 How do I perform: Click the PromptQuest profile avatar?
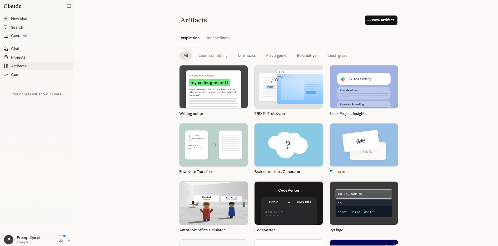tap(9, 240)
